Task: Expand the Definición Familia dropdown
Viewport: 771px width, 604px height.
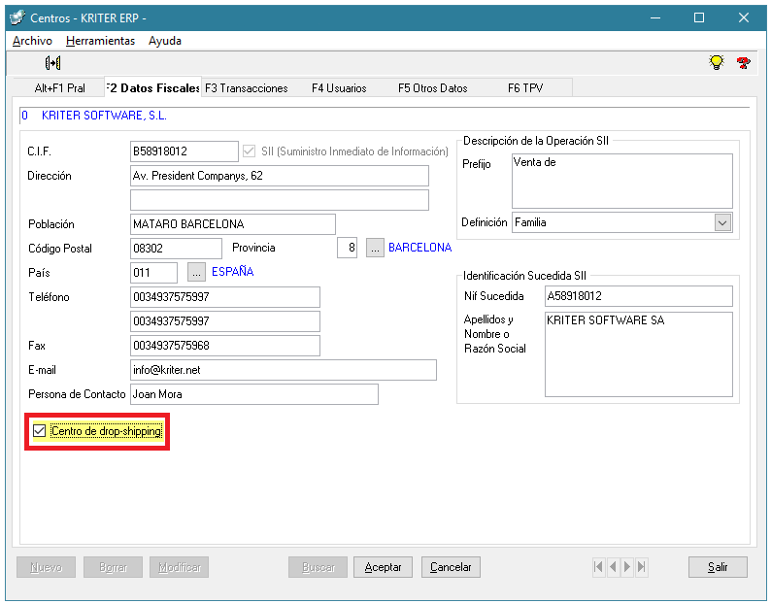Action: (x=722, y=222)
